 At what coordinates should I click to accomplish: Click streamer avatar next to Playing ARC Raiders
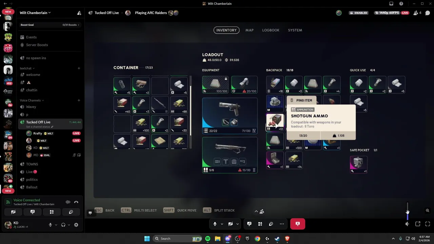[128, 13]
